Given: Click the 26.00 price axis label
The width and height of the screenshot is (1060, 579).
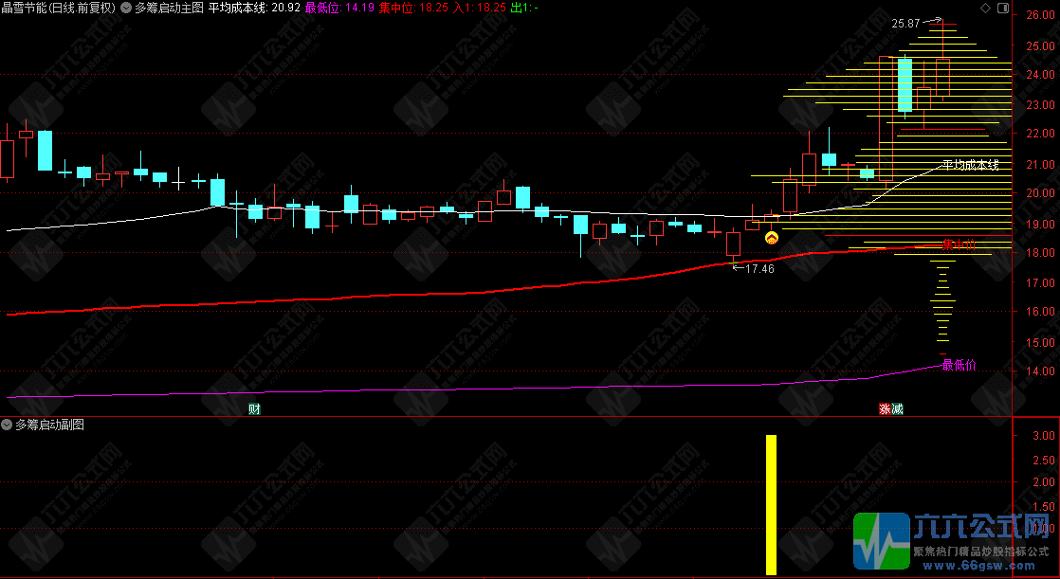Looking at the screenshot, I should pyautogui.click(x=1041, y=14).
